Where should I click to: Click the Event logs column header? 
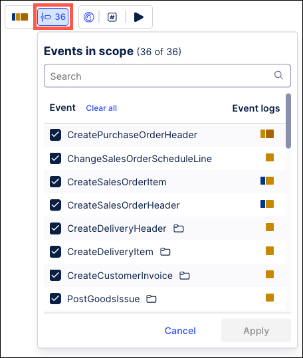(256, 108)
